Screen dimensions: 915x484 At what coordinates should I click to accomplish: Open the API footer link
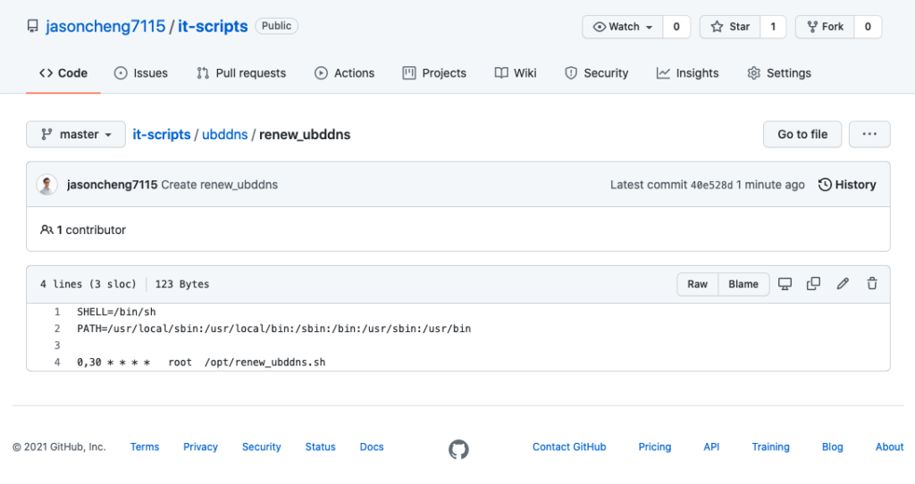click(x=711, y=446)
